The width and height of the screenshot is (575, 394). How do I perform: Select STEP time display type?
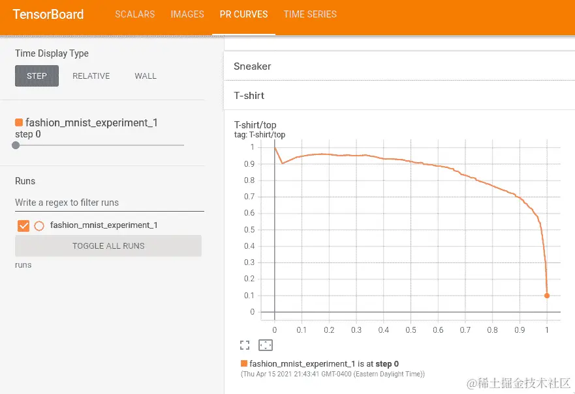click(36, 76)
